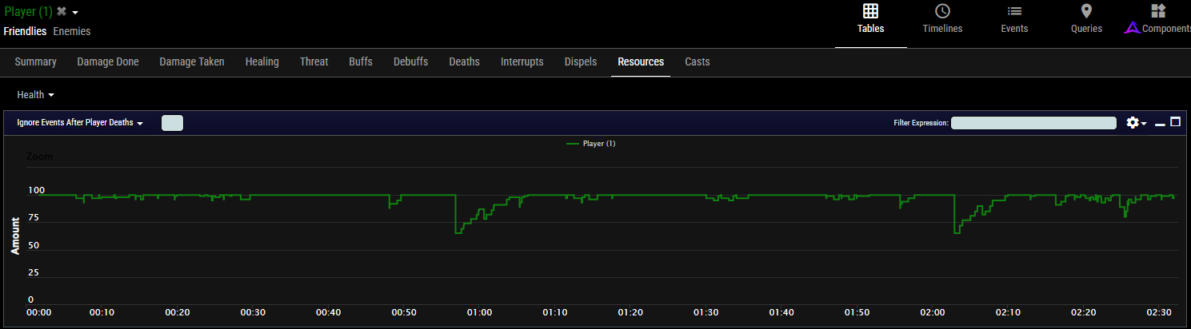Switch to the Casts tab
Screen dimensions: 1191x329
697,61
